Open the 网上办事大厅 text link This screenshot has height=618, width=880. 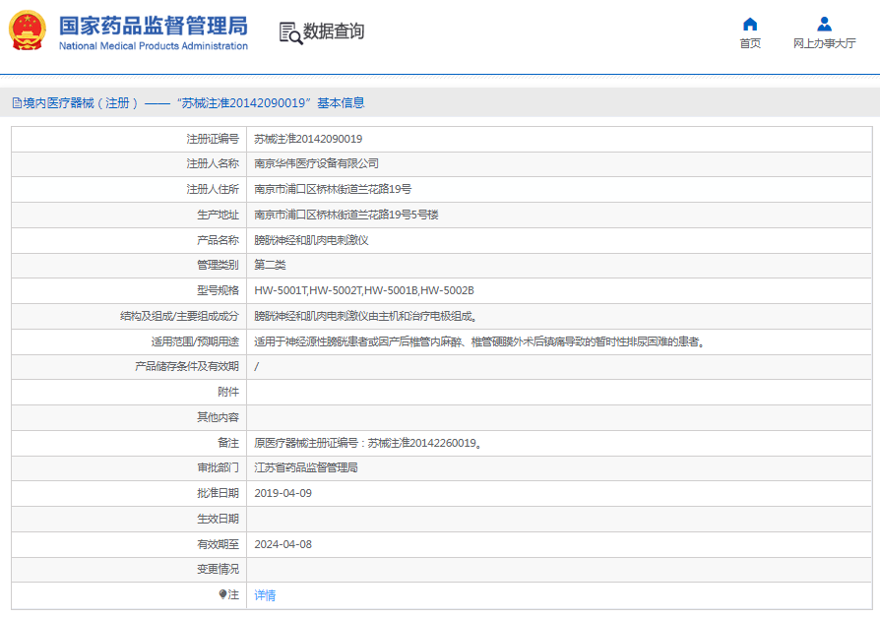pyautogui.click(x=824, y=43)
